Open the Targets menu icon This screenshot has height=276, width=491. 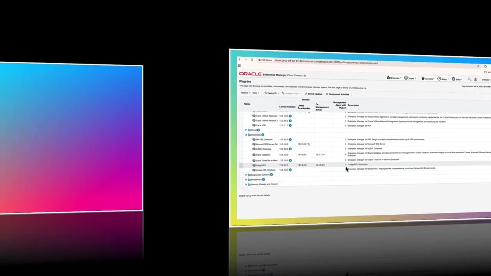[406, 78]
